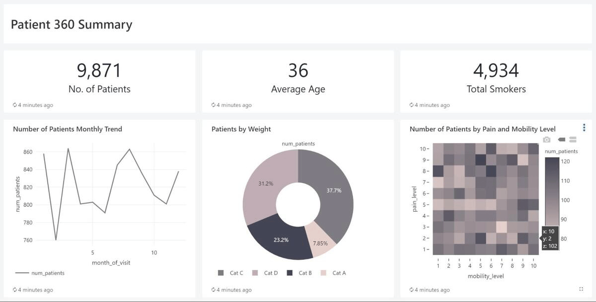Toggle num_patients line legend entry
The height and width of the screenshot is (302, 596).
pyautogui.click(x=40, y=273)
